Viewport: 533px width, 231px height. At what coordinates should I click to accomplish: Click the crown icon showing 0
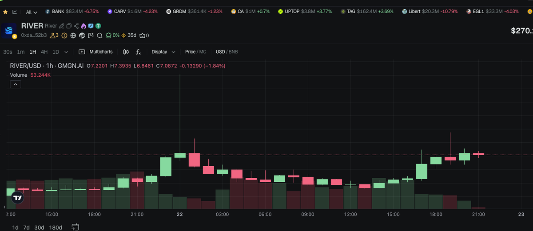(144, 35)
